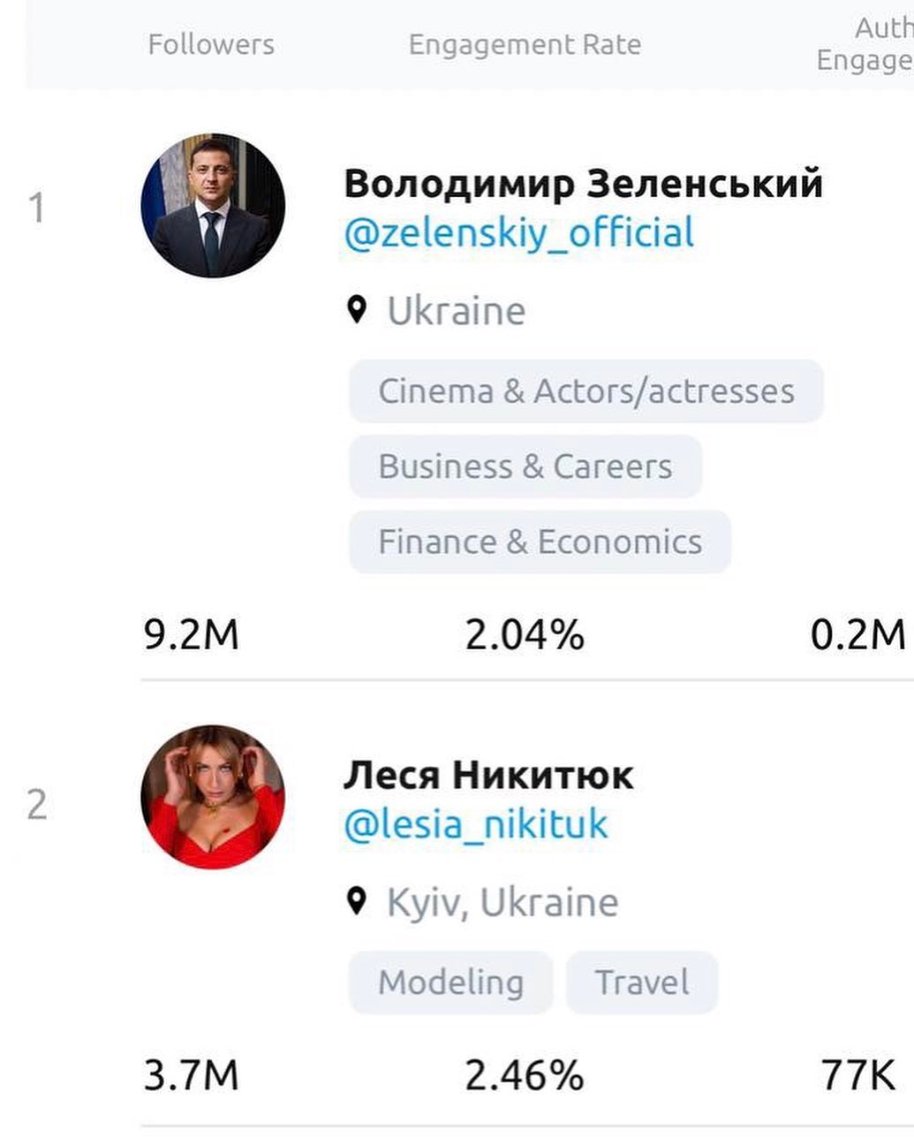Sort by the Engagement Rate column header
Viewport: 914px width, 1137px height.
point(525,44)
